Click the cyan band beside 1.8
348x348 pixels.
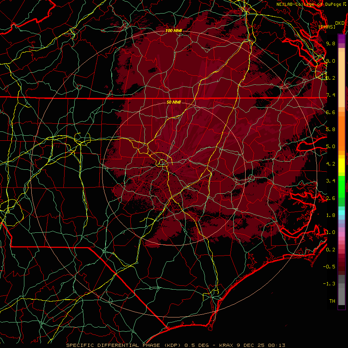[341, 213]
